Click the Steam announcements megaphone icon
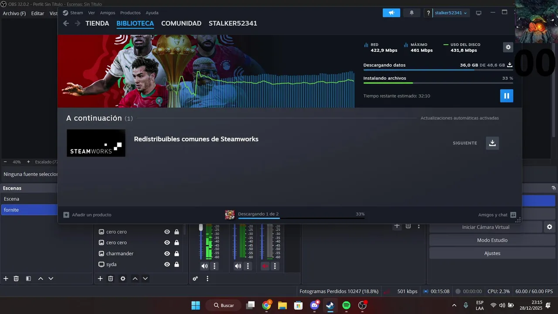Screen dimensions: 558x314 (x=391, y=13)
